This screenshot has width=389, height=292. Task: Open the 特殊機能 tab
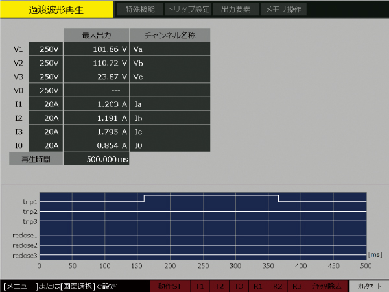coord(139,10)
